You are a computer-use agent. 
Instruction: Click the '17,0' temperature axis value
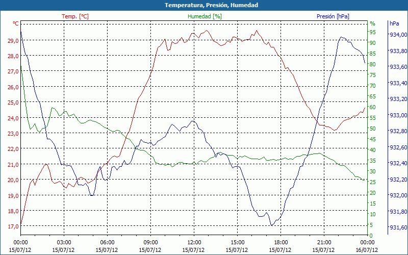coord(13,226)
